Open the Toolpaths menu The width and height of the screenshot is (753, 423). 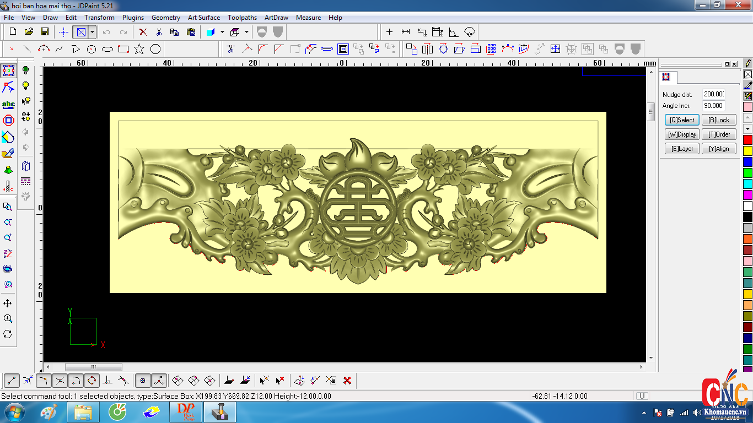coord(242,18)
